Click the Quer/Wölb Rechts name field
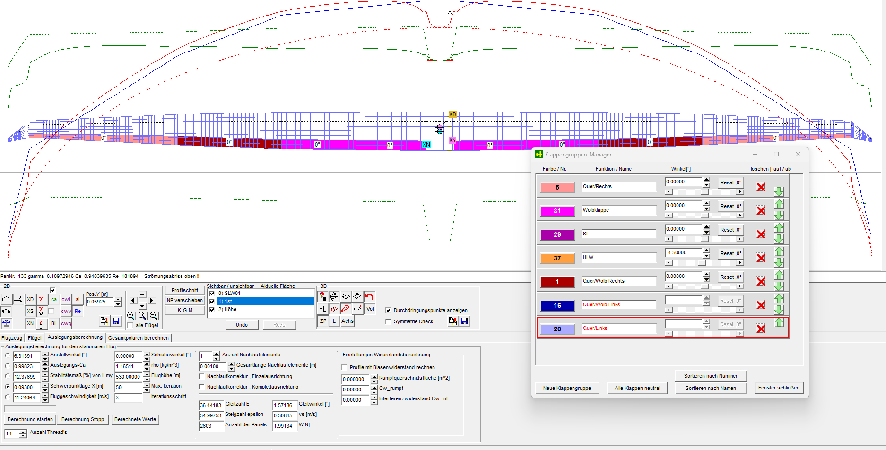 [x=619, y=281]
